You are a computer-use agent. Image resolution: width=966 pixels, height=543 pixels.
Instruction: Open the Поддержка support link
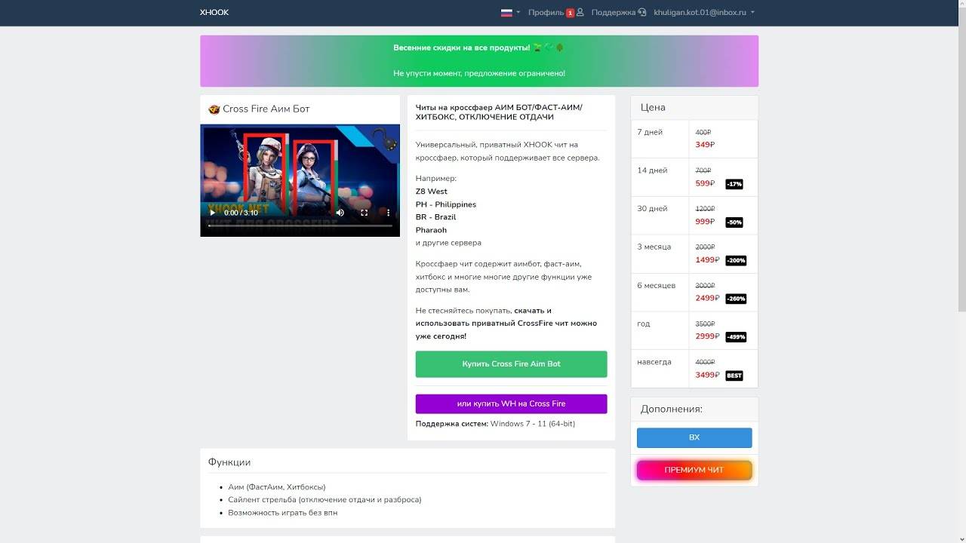pyautogui.click(x=613, y=12)
